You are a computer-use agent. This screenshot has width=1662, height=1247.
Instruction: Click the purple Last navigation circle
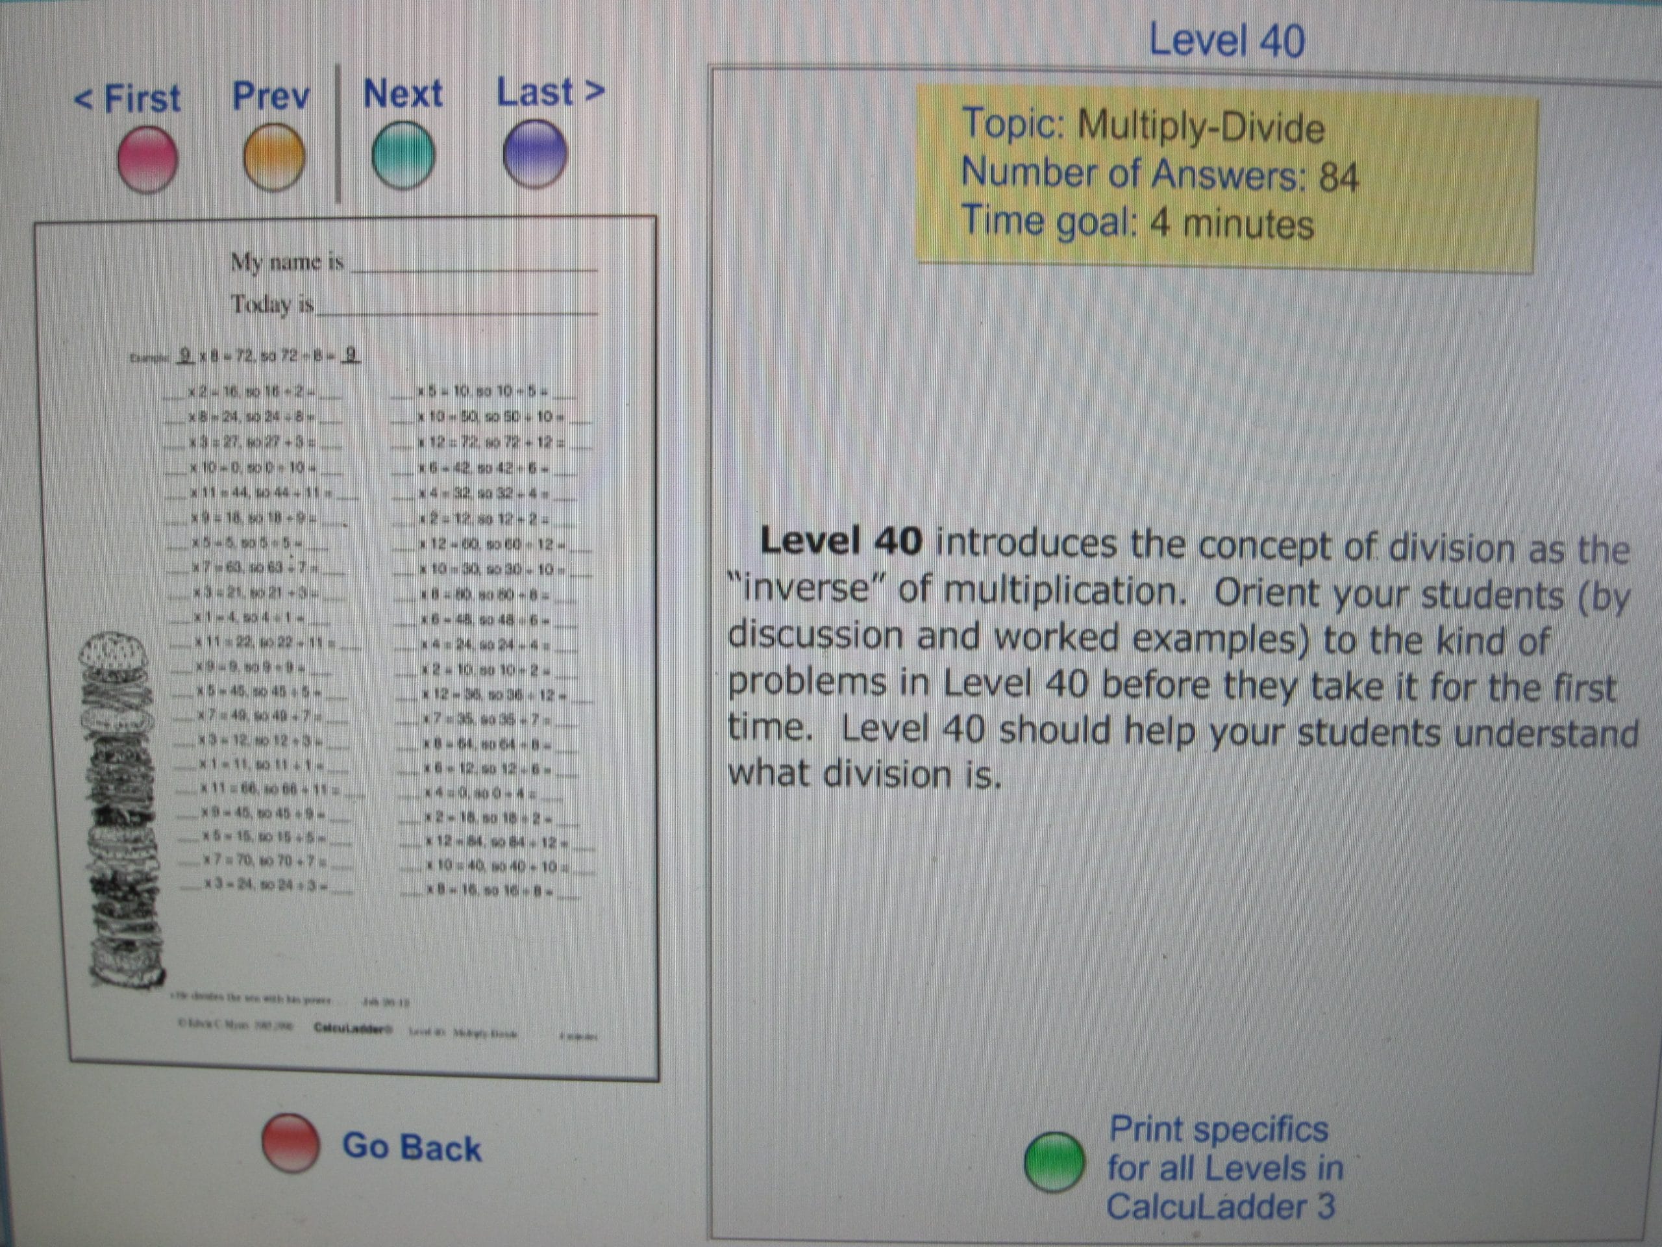[534, 153]
